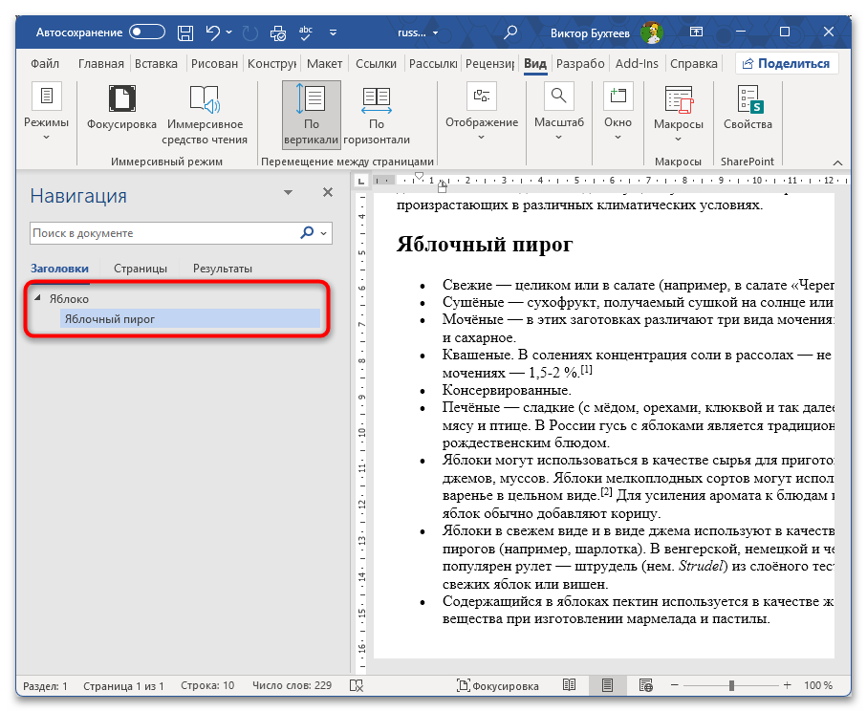Open the Navigation pane options arrow

[288, 192]
